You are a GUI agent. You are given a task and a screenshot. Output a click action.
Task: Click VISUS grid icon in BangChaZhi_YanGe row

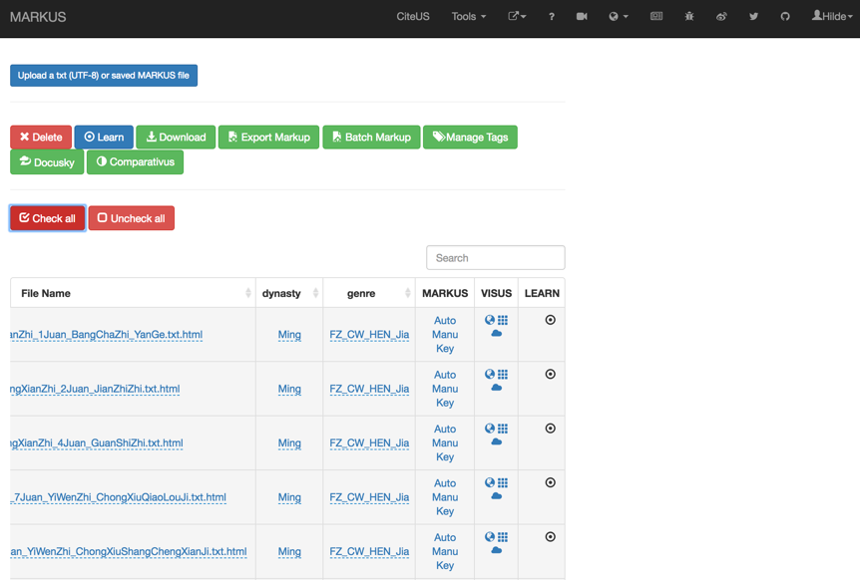[503, 320]
